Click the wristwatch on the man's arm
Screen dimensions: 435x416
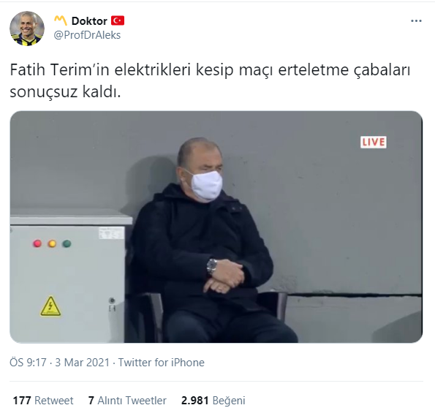pyautogui.click(x=212, y=266)
